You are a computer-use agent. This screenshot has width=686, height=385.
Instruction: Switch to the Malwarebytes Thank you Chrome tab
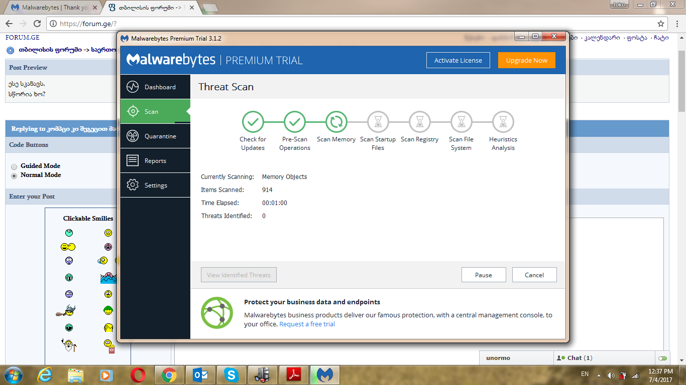pyautogui.click(x=54, y=8)
